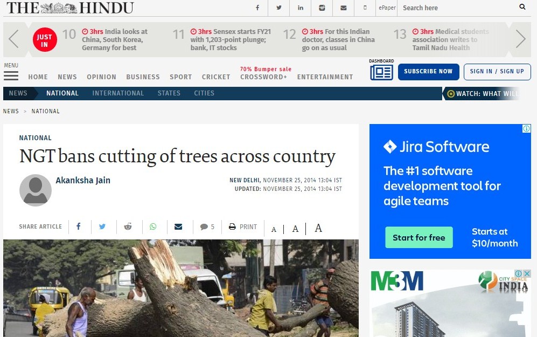537x337 pixels.
Task: Select the medium font size A
Action: point(295,229)
